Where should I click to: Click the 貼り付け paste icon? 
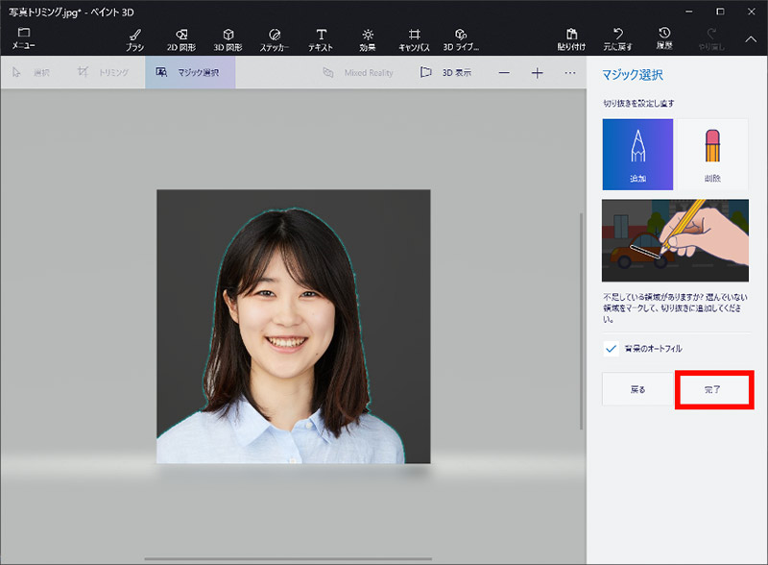[x=572, y=38]
